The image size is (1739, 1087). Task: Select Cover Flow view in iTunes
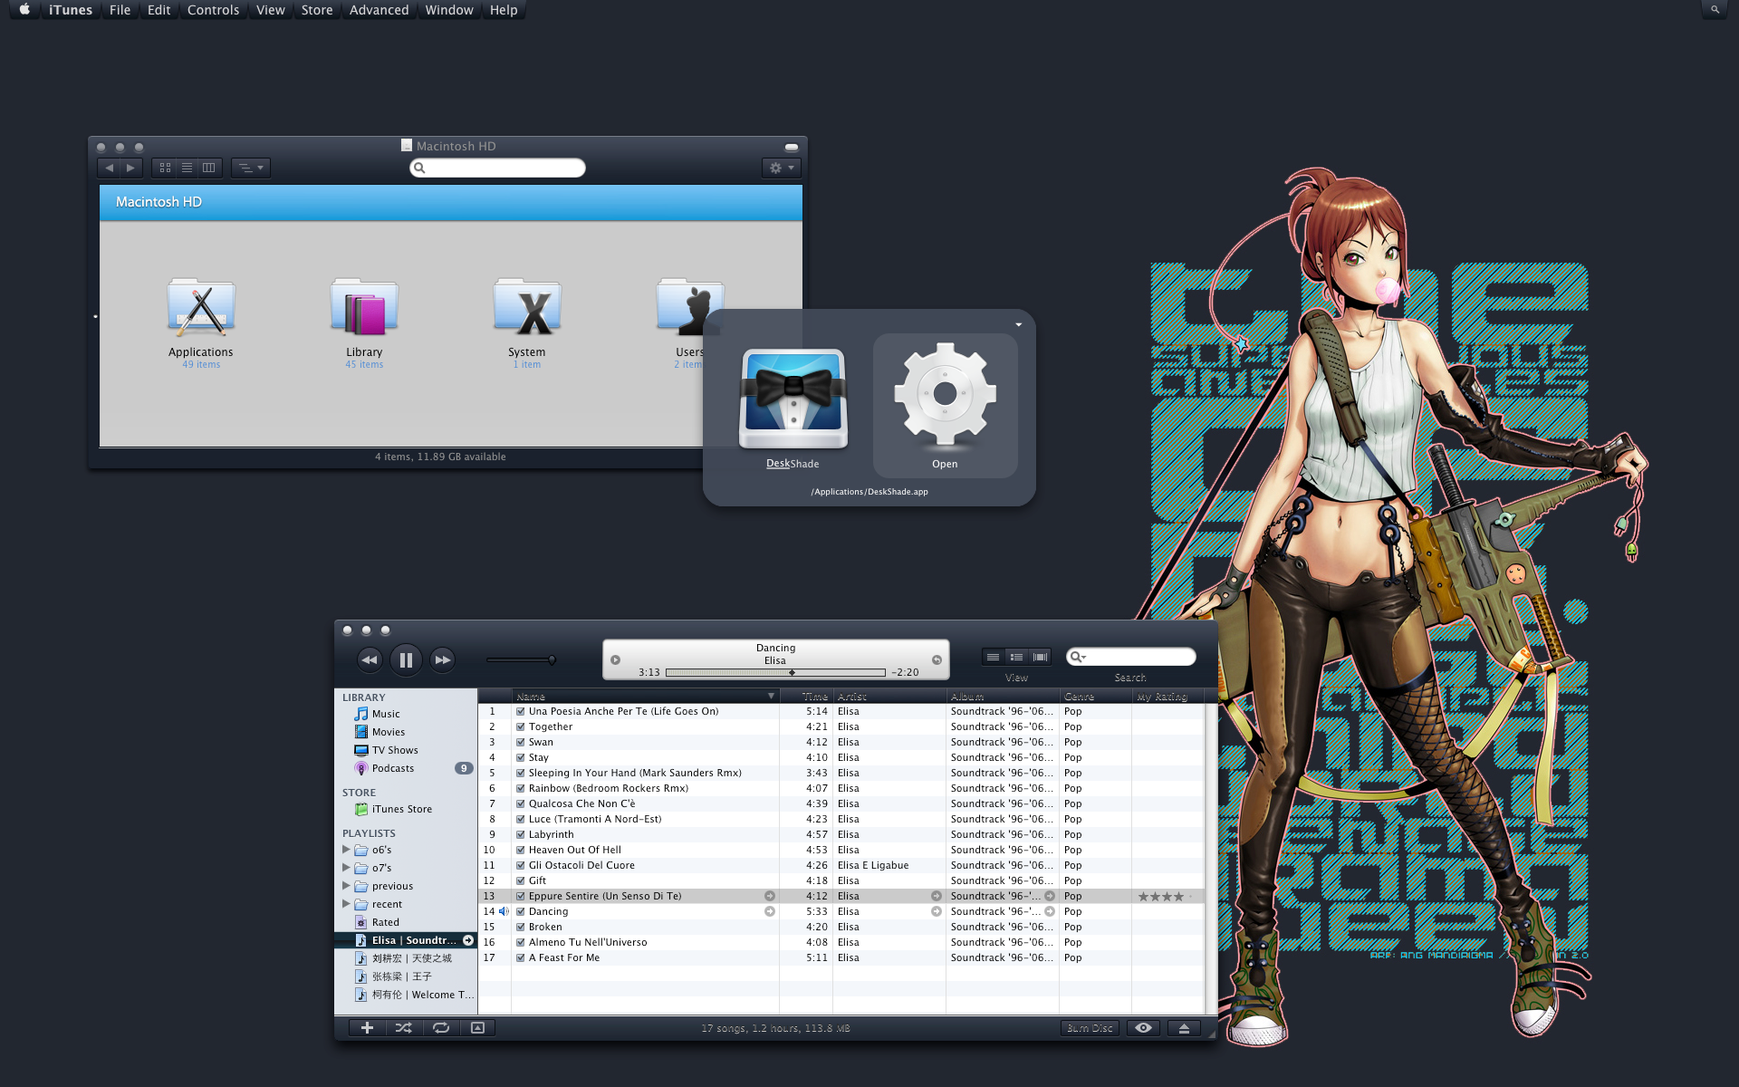(x=1040, y=657)
